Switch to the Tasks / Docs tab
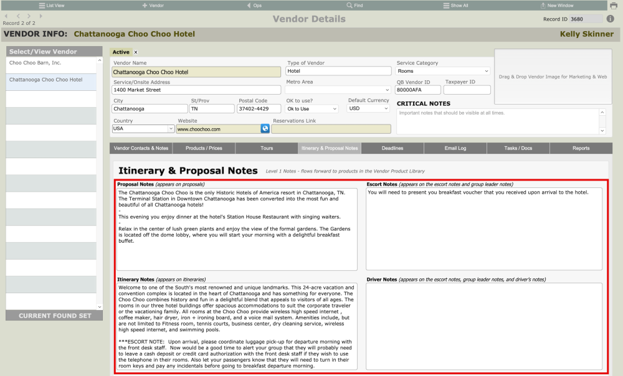 [518, 148]
